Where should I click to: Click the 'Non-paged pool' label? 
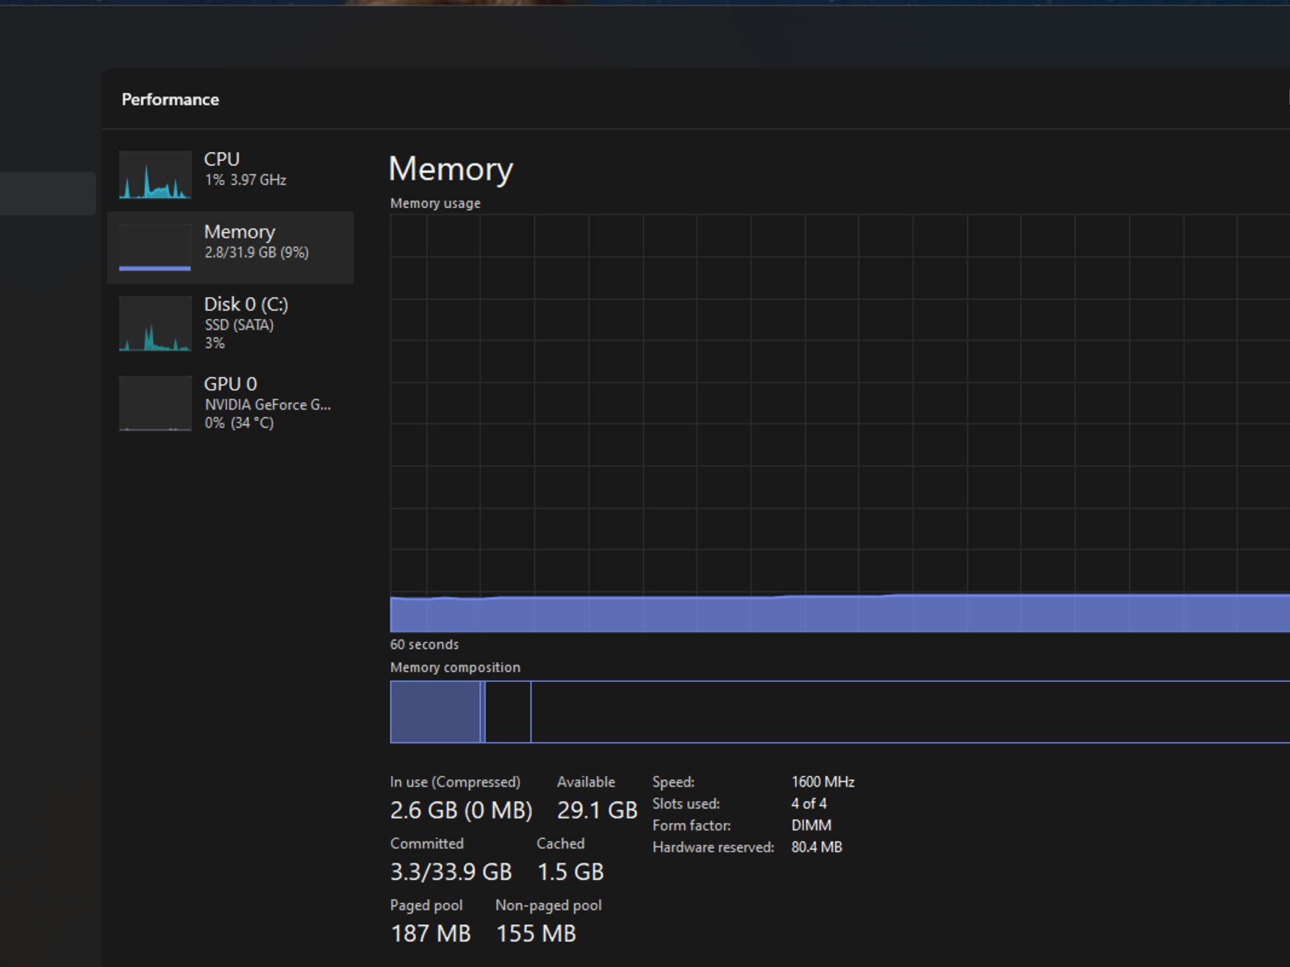549,905
